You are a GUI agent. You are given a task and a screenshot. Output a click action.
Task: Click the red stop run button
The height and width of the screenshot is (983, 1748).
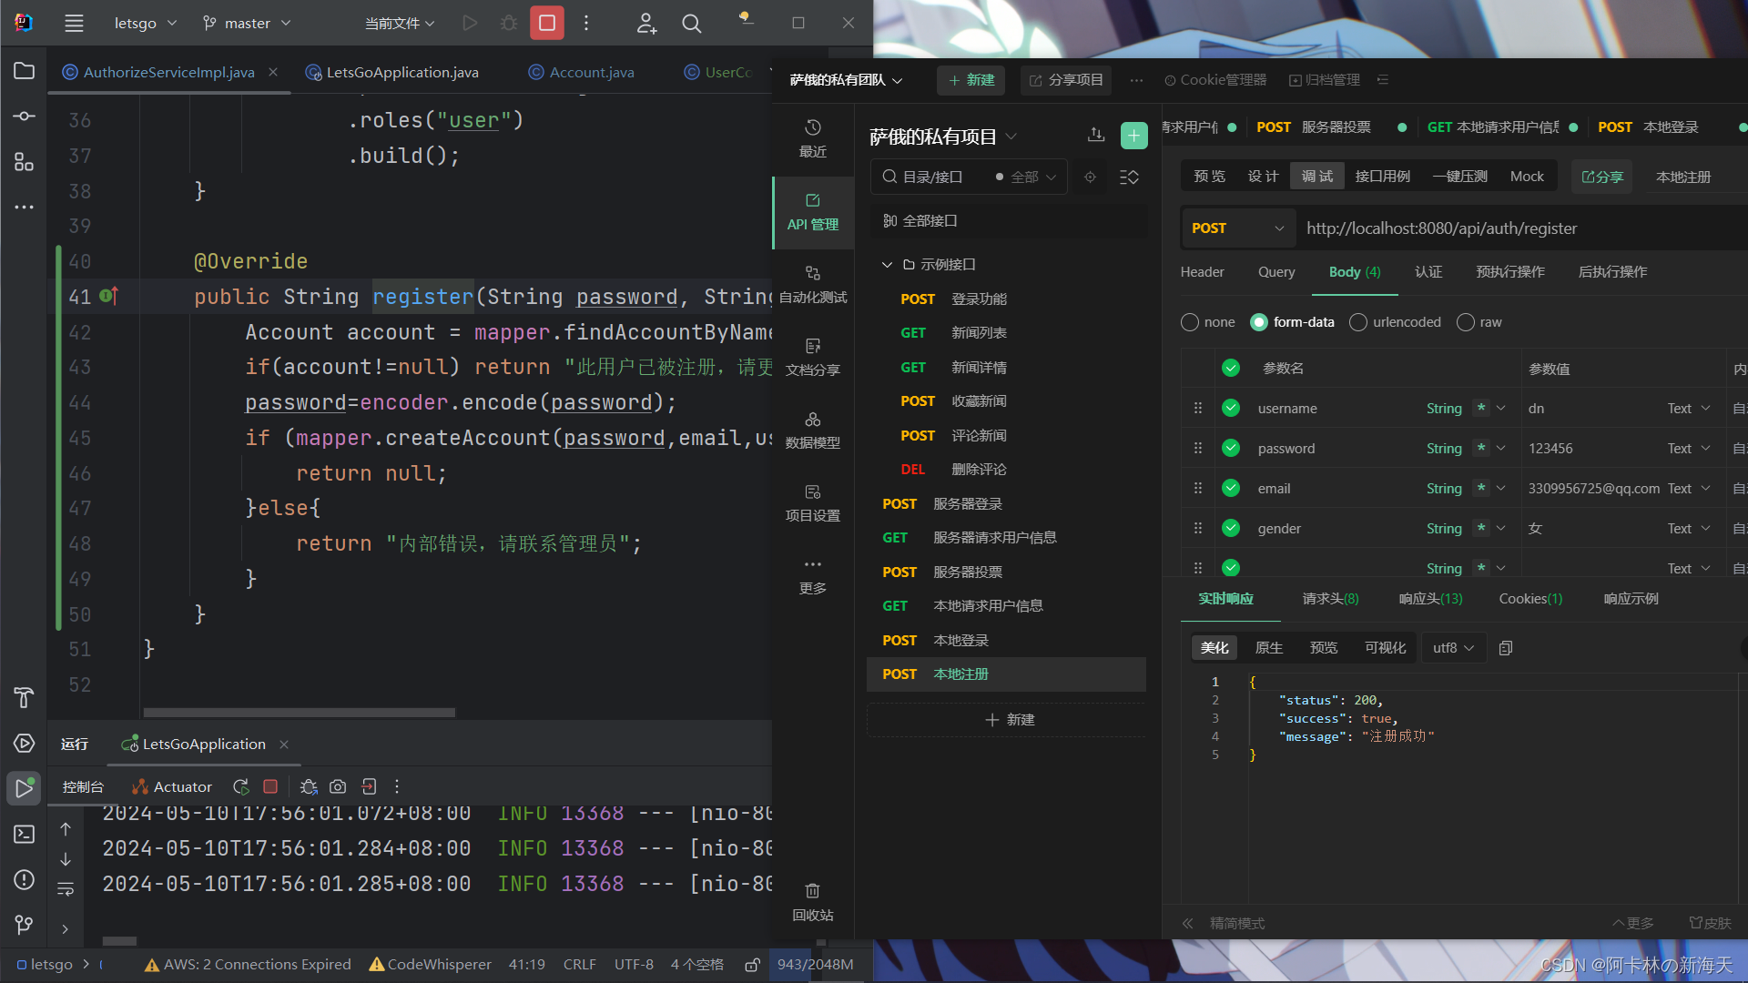(547, 23)
